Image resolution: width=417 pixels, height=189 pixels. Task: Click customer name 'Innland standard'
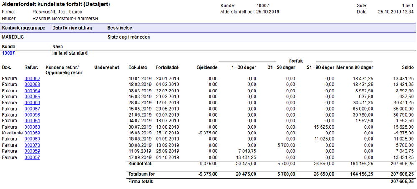[70, 53]
